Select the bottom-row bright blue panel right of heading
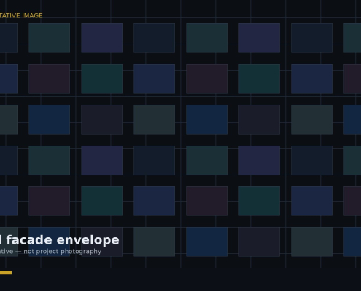Viewport: 361px width, 291px height. (207, 242)
